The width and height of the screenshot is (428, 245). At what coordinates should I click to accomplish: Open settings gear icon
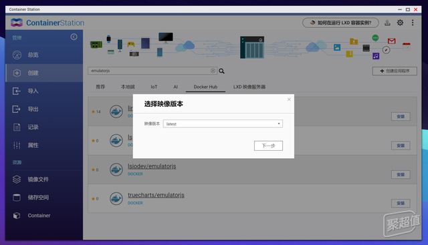pos(400,23)
